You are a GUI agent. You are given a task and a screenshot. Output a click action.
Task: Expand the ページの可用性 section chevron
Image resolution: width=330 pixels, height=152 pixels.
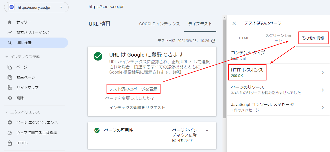click(x=207, y=130)
